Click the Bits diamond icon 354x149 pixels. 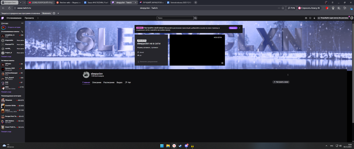tap(314, 18)
